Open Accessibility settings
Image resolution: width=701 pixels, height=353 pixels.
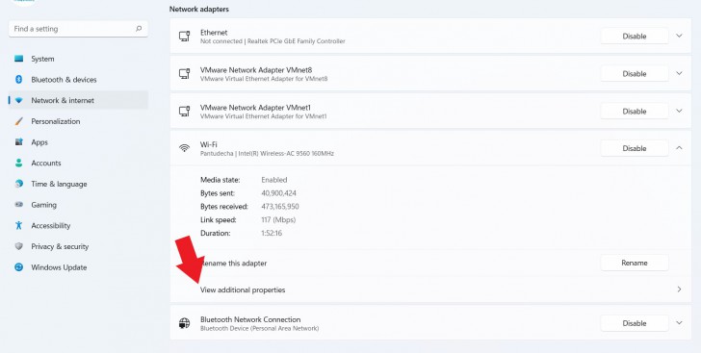[x=78, y=226]
